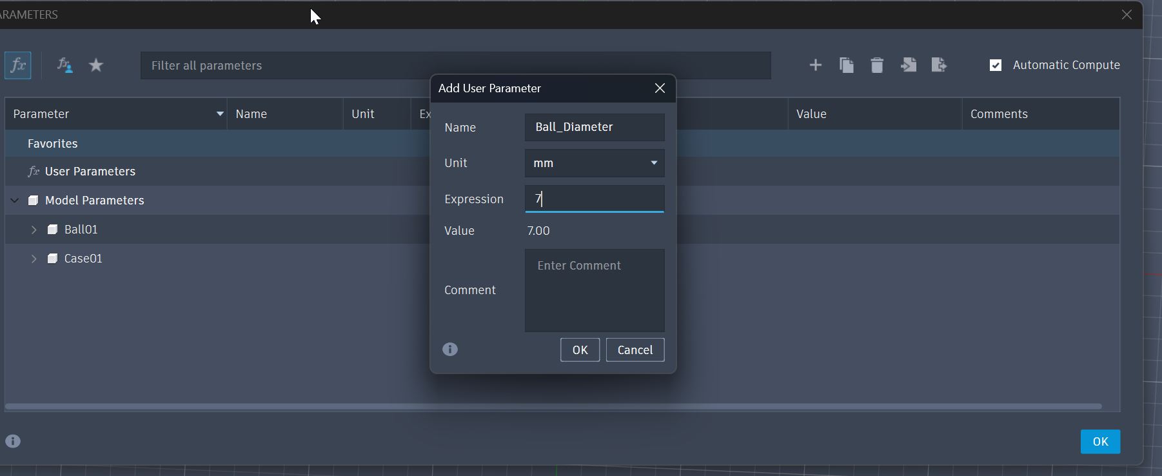The width and height of the screenshot is (1162, 476).
Task: Click the copy parameters icon
Action: click(x=847, y=65)
